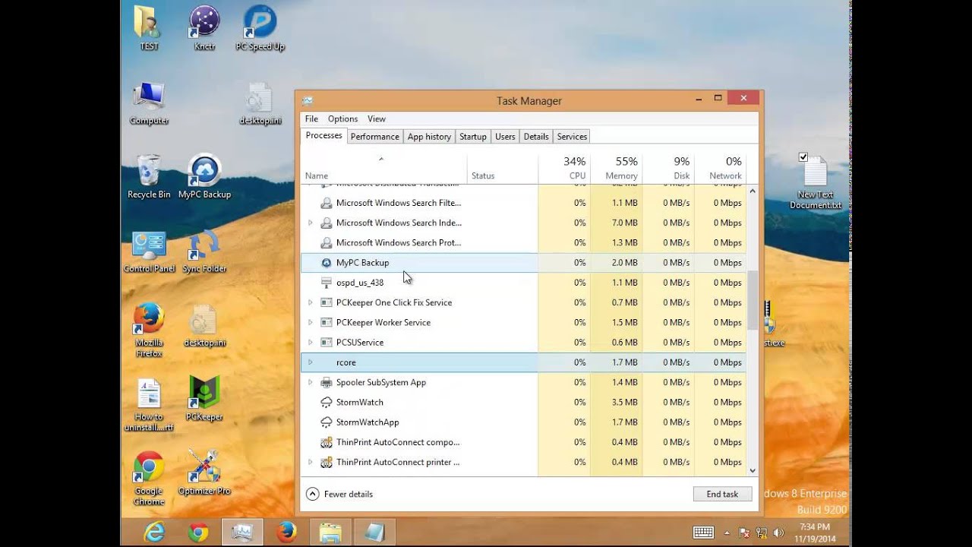This screenshot has height=547, width=972.
Task: Click the process list scrollbar thumb
Action: tap(753, 300)
